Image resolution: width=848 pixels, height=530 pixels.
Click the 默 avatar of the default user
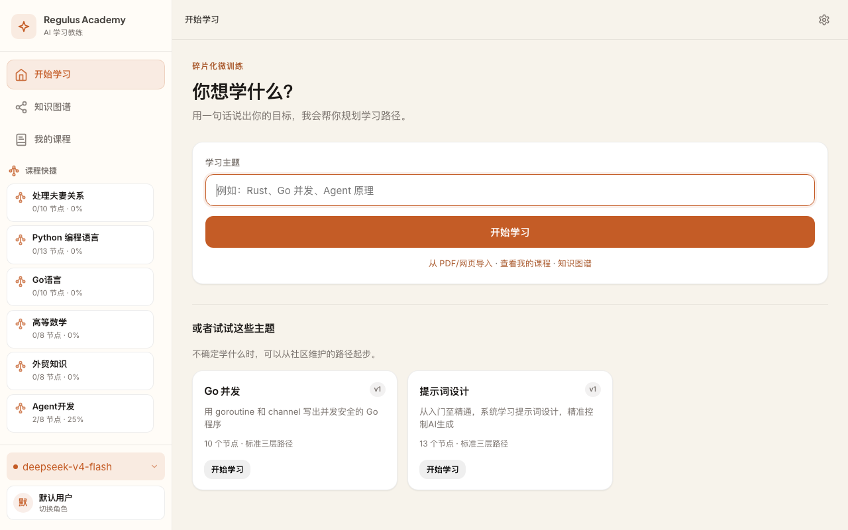click(x=23, y=503)
